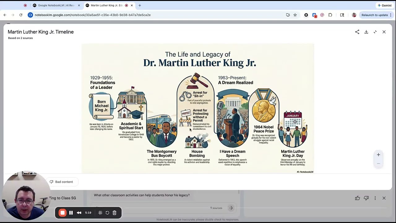Click the infographic image thumbnail
The height and width of the screenshot is (223, 396).
tap(198, 108)
